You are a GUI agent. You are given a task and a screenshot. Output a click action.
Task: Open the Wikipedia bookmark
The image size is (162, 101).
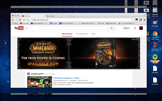(87, 23)
